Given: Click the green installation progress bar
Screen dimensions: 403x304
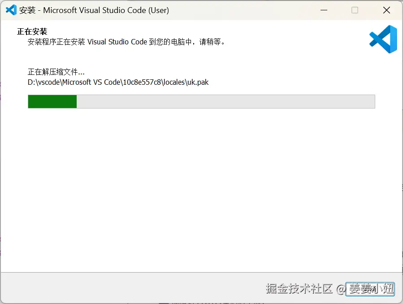Looking at the screenshot, I should click(x=202, y=101).
